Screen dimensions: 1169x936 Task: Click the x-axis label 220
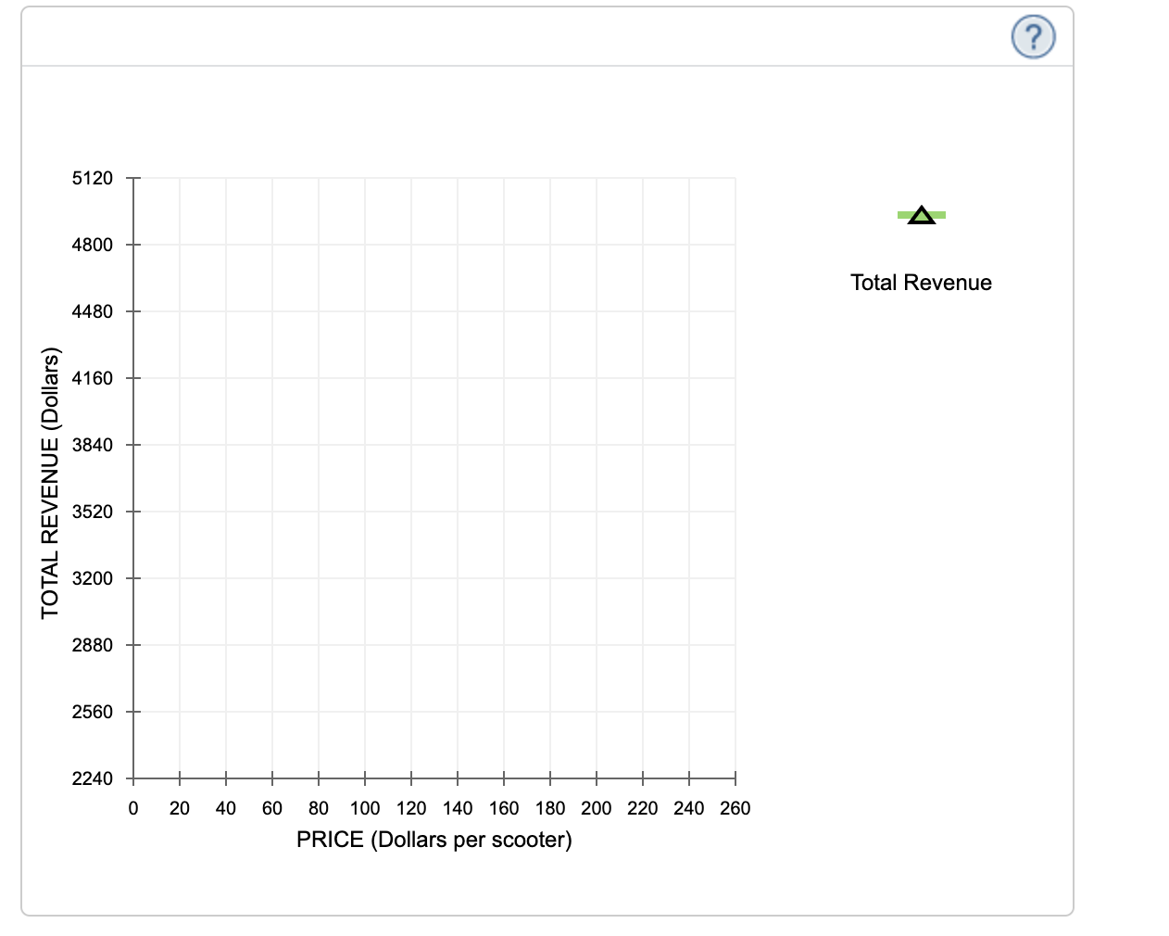tap(643, 808)
